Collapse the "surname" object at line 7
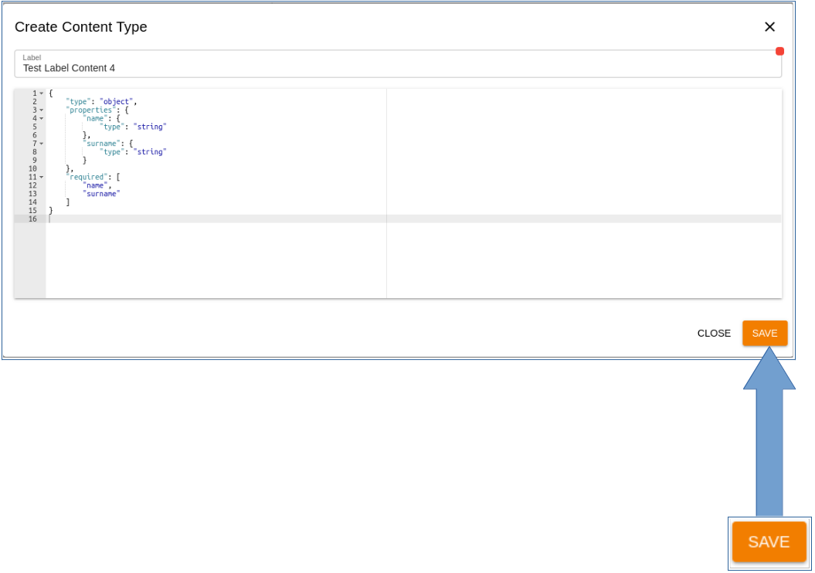The image size is (815, 573). click(x=40, y=143)
